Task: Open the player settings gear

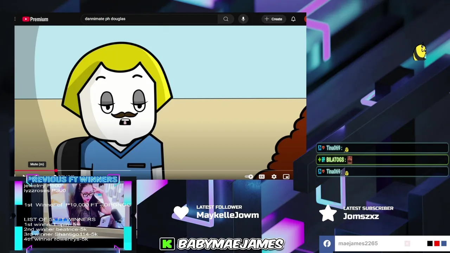Action: [x=274, y=177]
